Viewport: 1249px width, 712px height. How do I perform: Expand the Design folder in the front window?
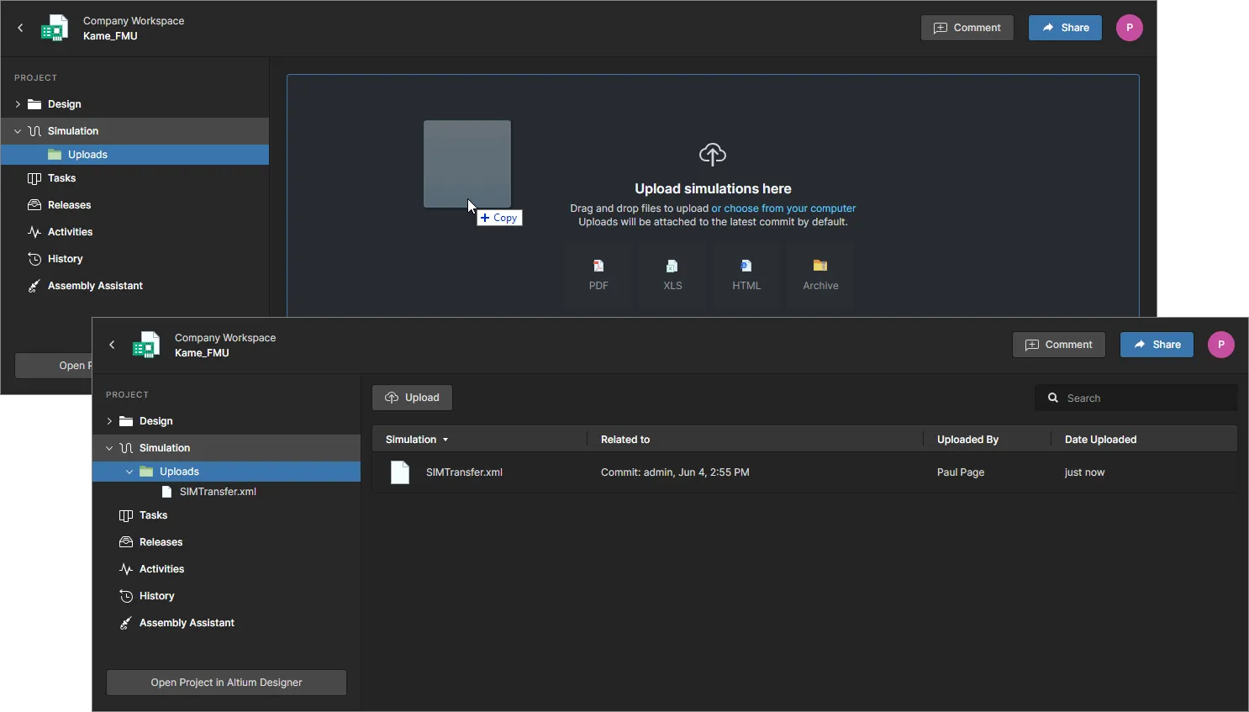pyautogui.click(x=109, y=421)
